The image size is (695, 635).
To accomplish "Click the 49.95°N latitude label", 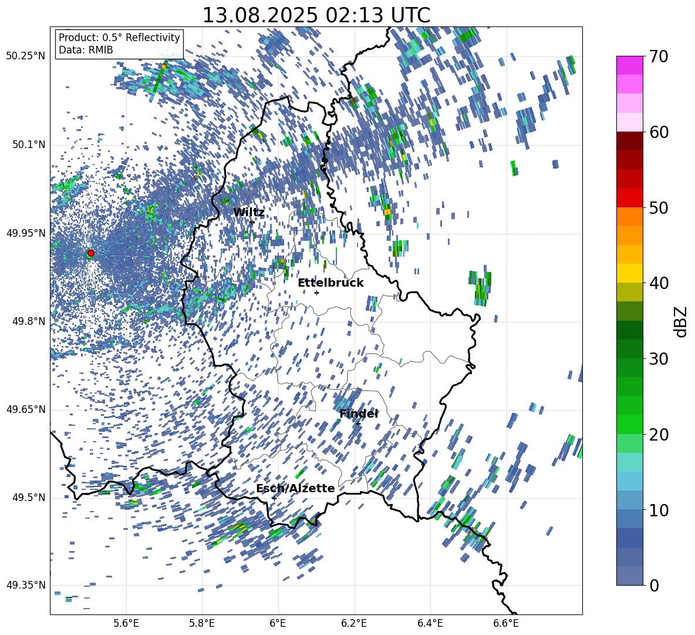I will coord(26,233).
